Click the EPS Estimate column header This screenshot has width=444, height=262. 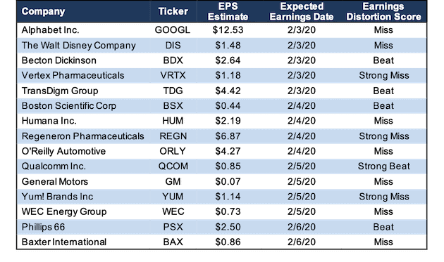point(228,11)
